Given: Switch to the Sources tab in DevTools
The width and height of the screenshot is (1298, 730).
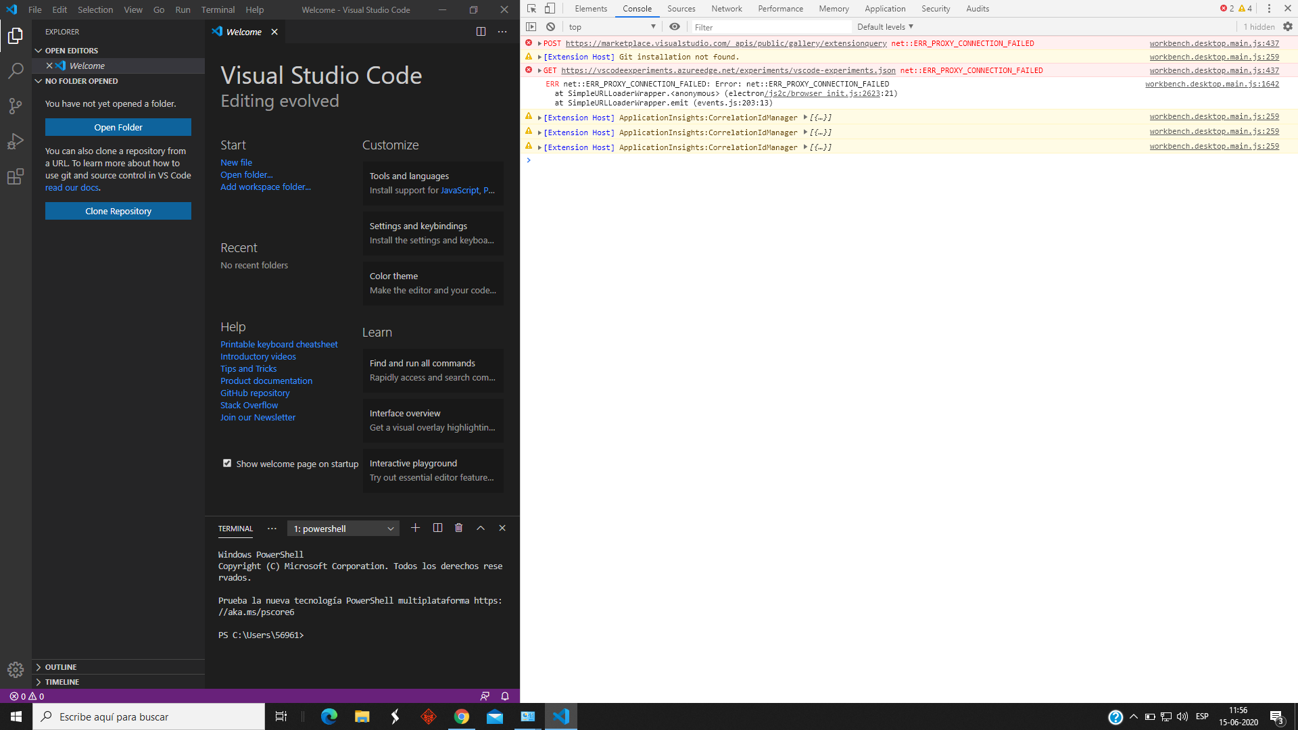Looking at the screenshot, I should coord(681,9).
